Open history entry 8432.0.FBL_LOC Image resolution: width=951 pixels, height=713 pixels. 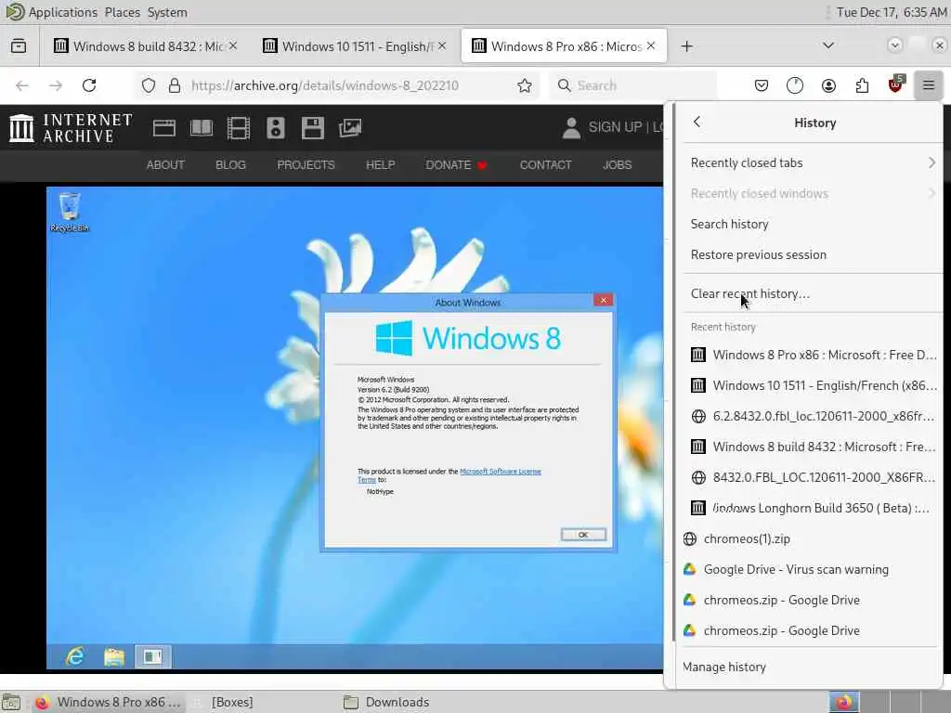click(813, 477)
